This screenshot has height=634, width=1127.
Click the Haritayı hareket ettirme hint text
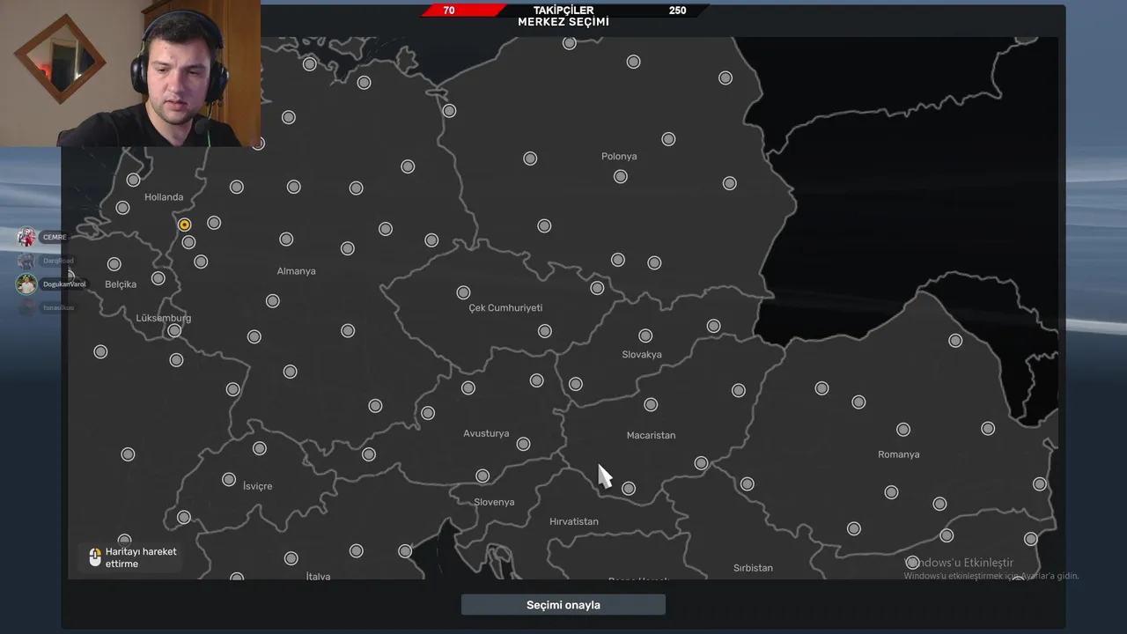[x=141, y=557]
